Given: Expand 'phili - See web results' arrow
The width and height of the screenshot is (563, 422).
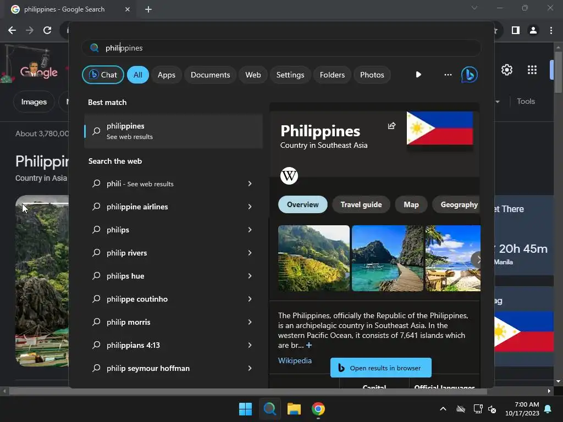Looking at the screenshot, I should 250,184.
